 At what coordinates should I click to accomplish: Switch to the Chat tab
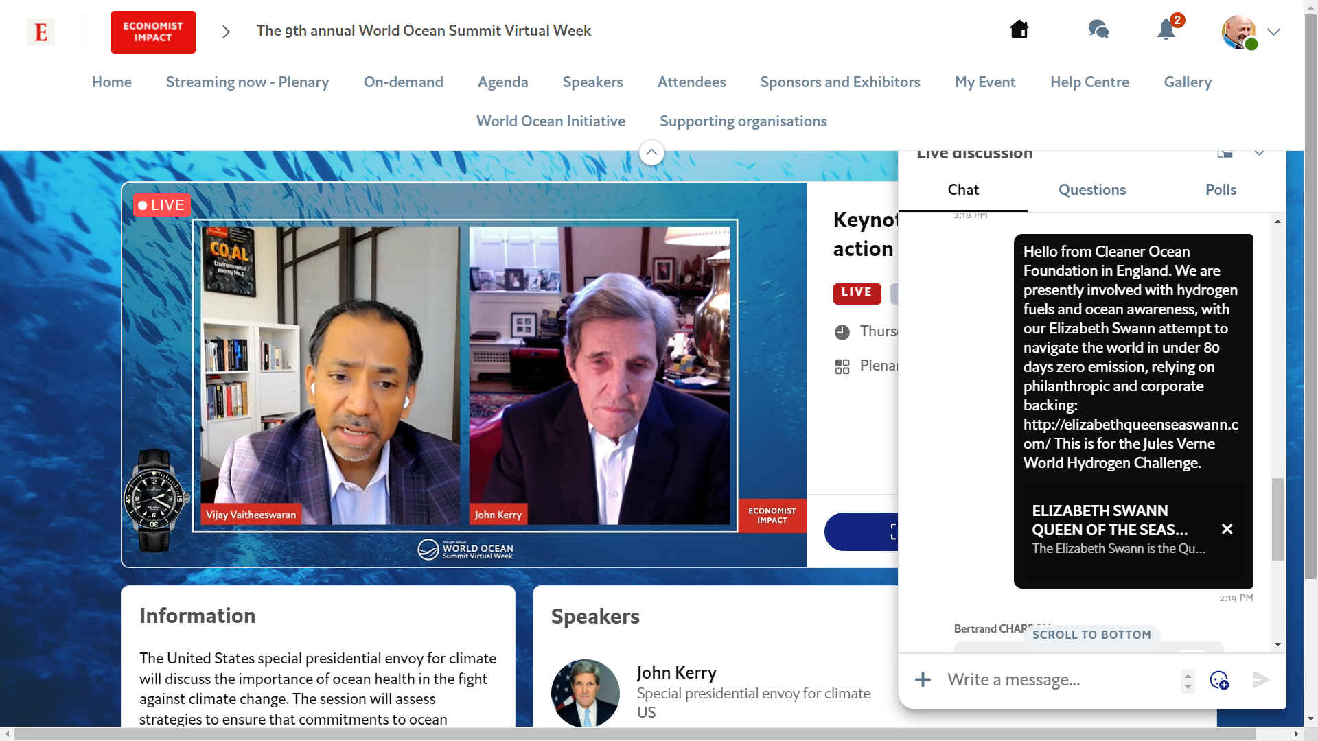(963, 190)
